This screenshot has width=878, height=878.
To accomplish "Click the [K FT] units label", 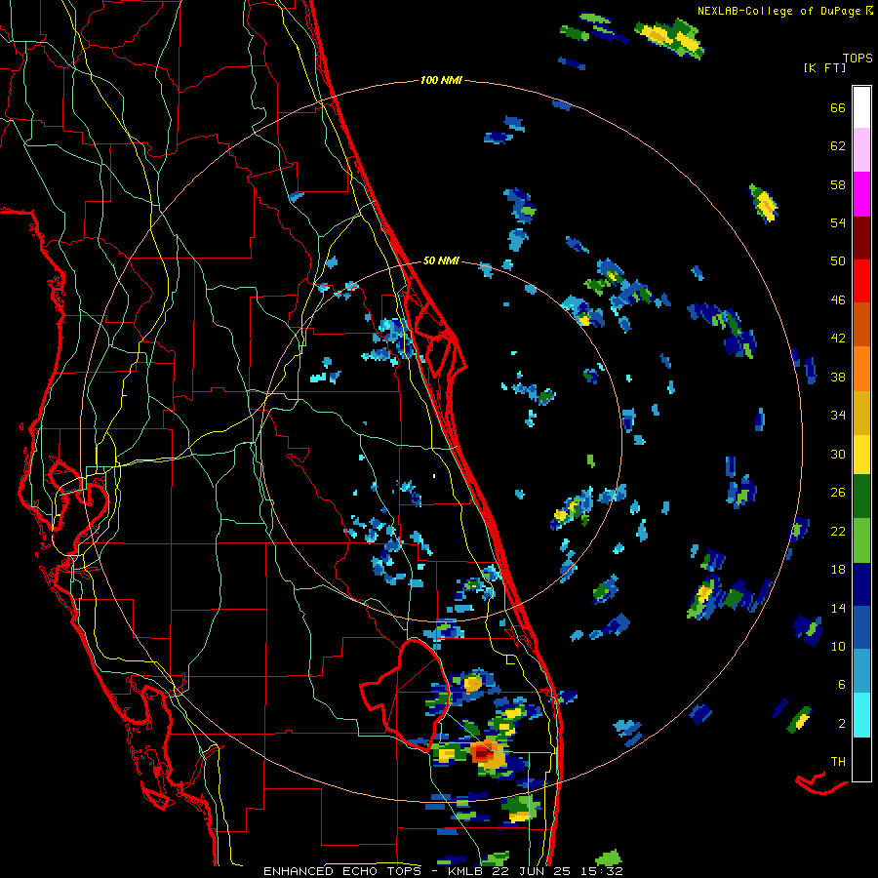I will pos(824,68).
